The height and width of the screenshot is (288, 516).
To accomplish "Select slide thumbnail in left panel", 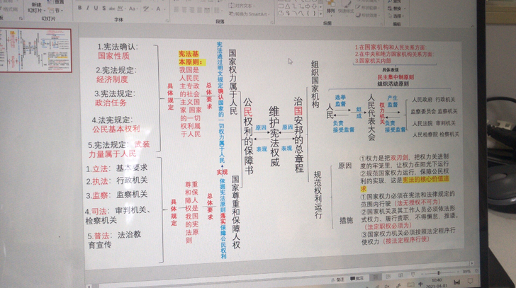I will click(35, 50).
